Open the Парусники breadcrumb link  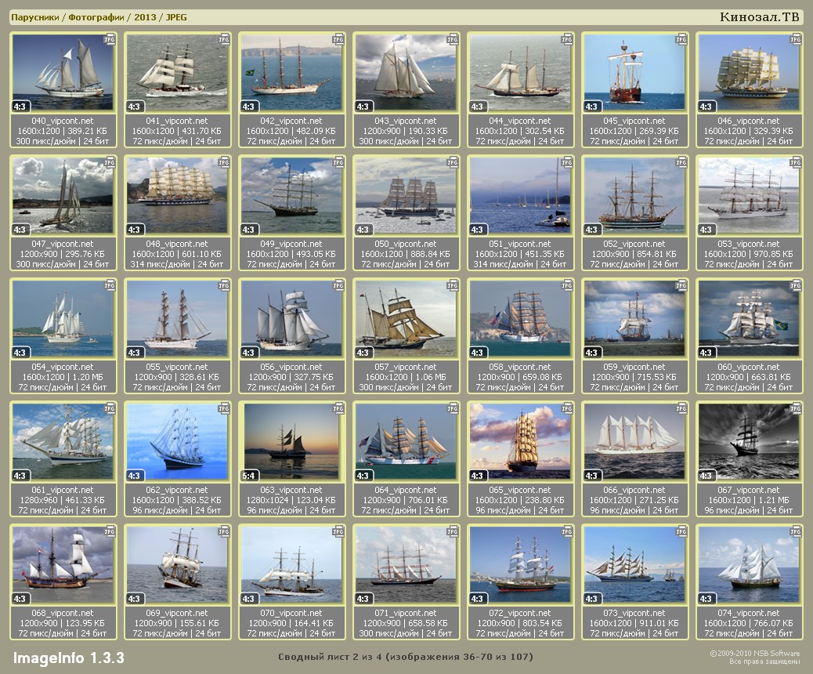coord(34,17)
